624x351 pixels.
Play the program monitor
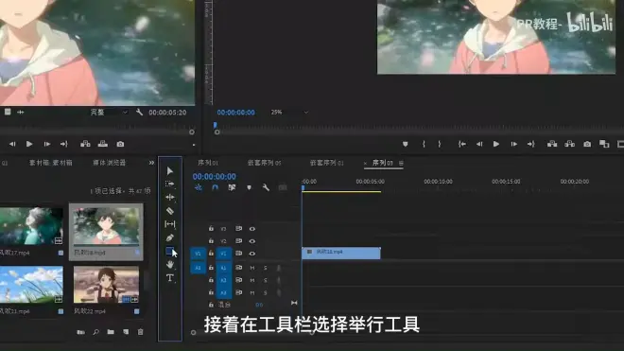point(495,144)
